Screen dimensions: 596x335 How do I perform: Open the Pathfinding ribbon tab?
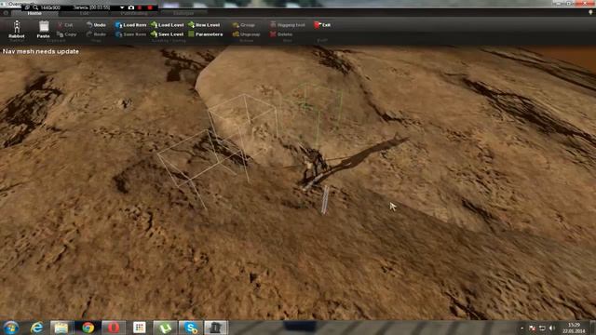pos(134,13)
